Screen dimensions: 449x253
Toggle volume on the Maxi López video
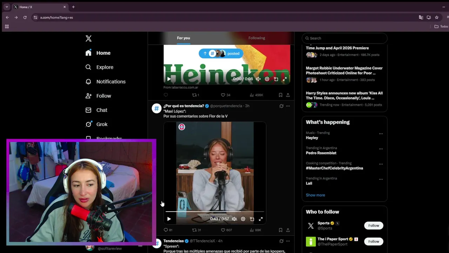click(234, 219)
